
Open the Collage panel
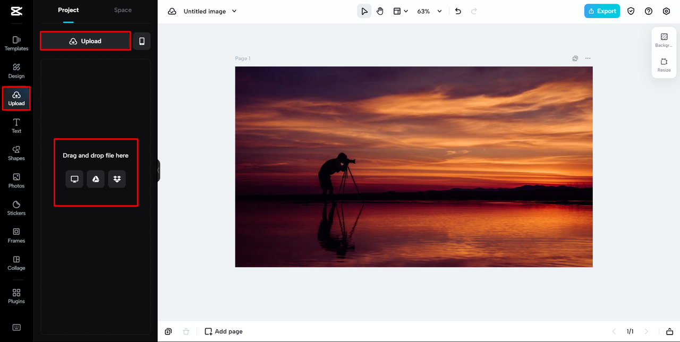[x=16, y=263]
